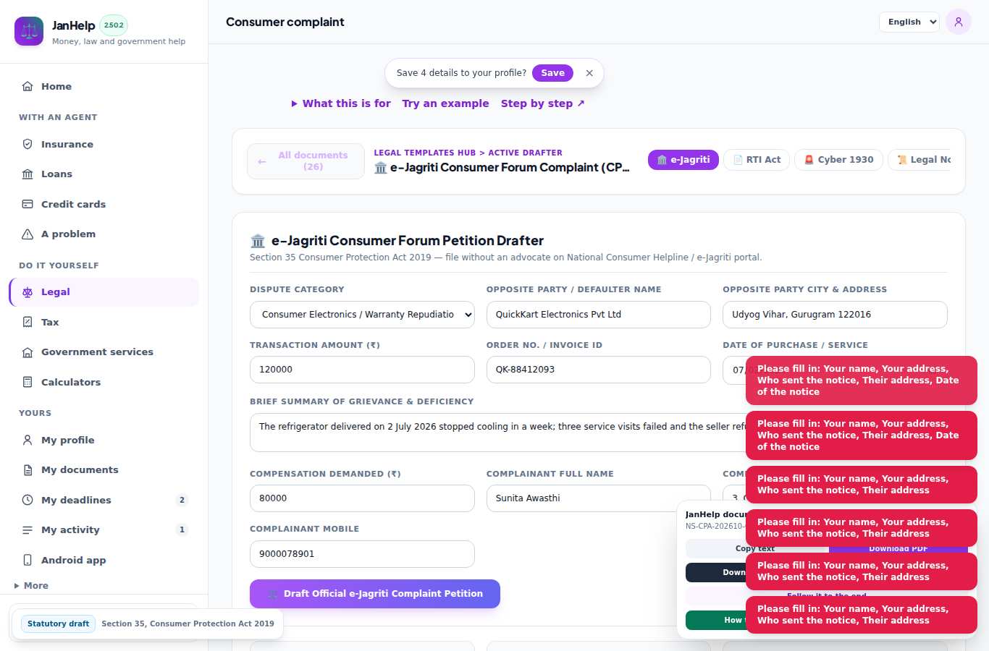Image resolution: width=989 pixels, height=651 pixels.
Task: Select the Tax icon in sidebar
Action: tap(28, 322)
